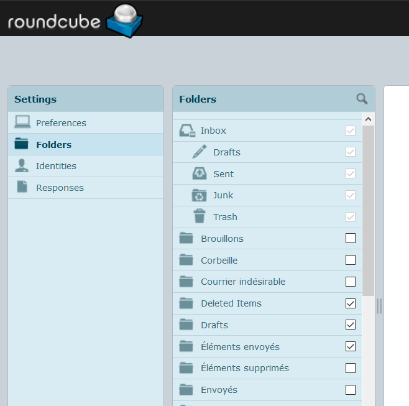Image resolution: width=409 pixels, height=406 pixels.
Task: Subscribe to the Brouillons folder checkbox
Action: click(x=351, y=238)
